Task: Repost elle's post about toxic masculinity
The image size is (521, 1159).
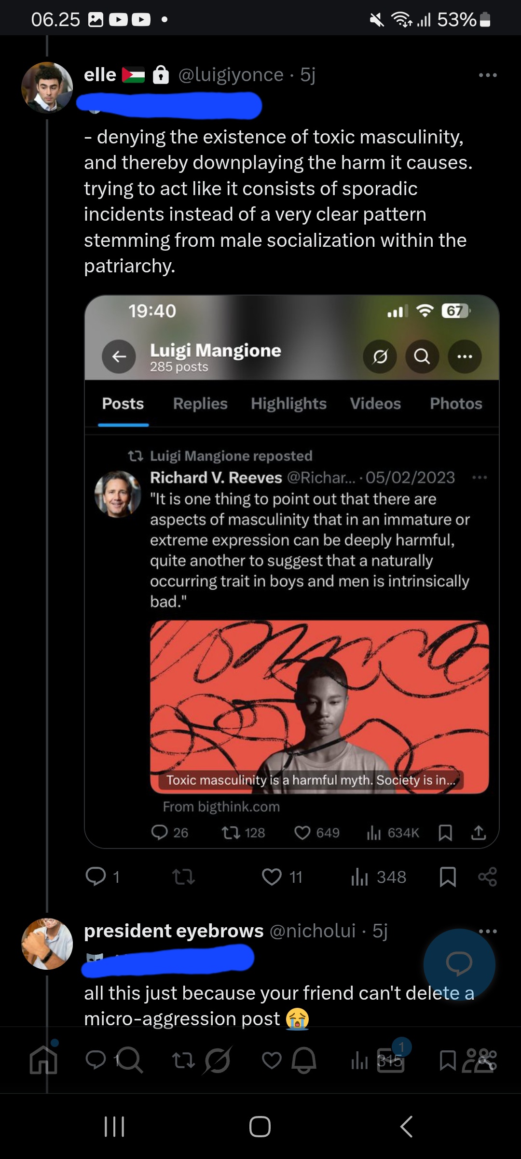Action: coord(183,876)
